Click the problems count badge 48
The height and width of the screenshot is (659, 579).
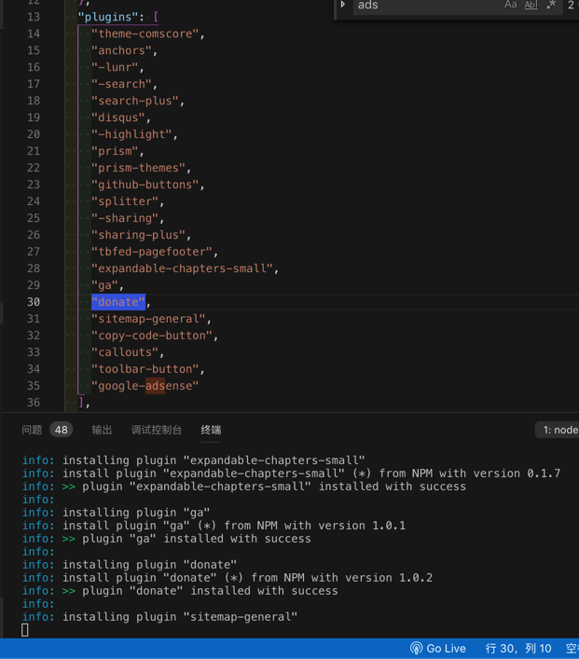pyautogui.click(x=61, y=430)
